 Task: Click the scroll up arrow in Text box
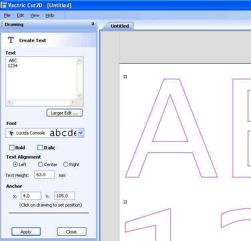coord(79,61)
